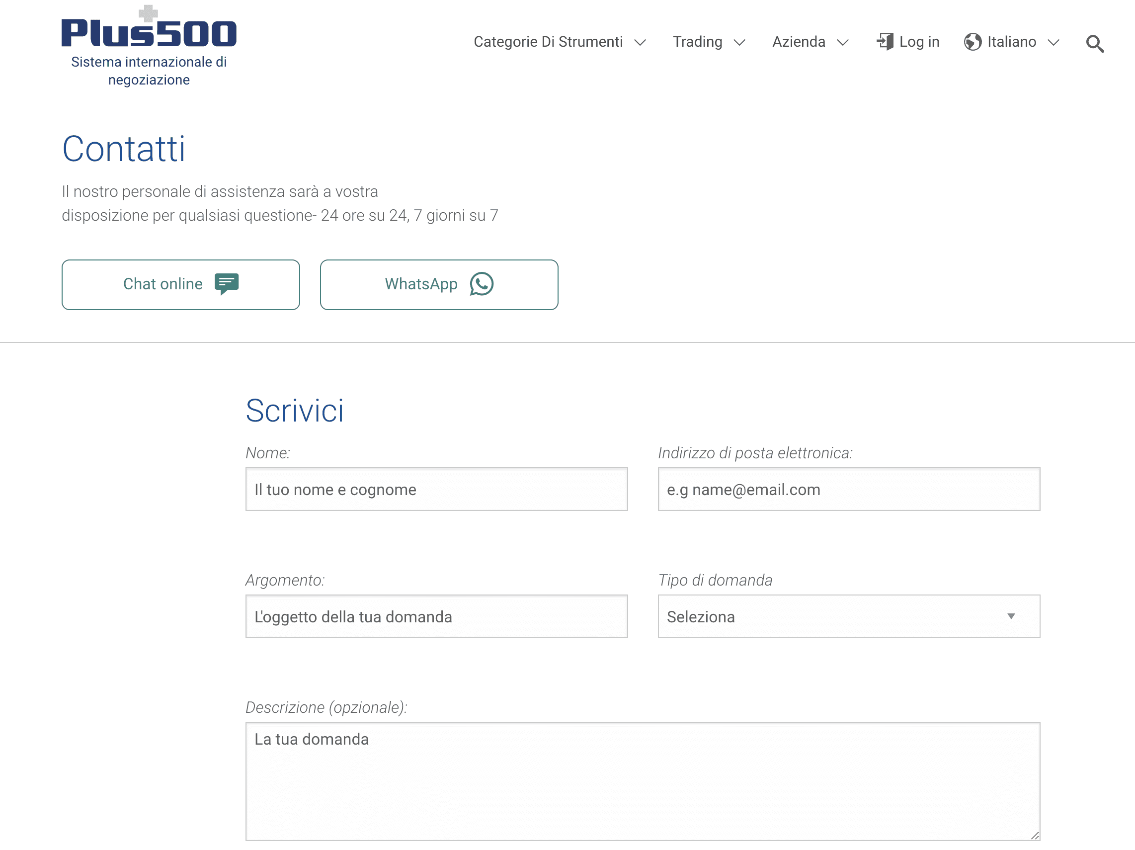This screenshot has width=1135, height=850.
Task: Open the Trading menu item
Action: coord(697,42)
